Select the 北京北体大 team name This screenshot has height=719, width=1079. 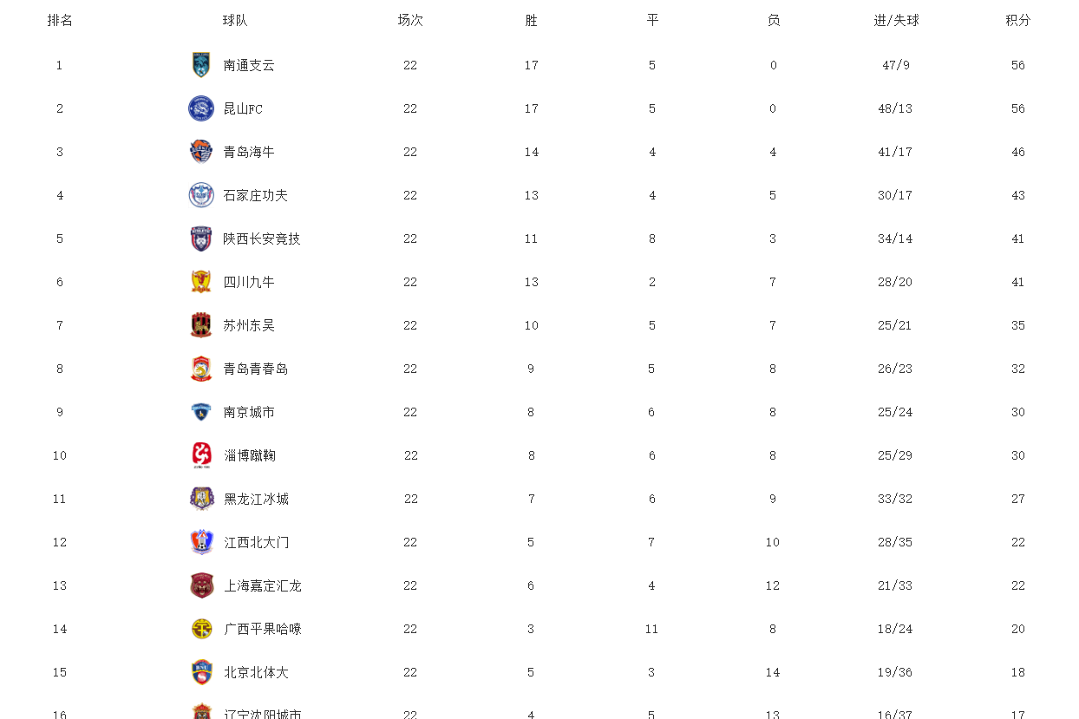pyautogui.click(x=257, y=672)
